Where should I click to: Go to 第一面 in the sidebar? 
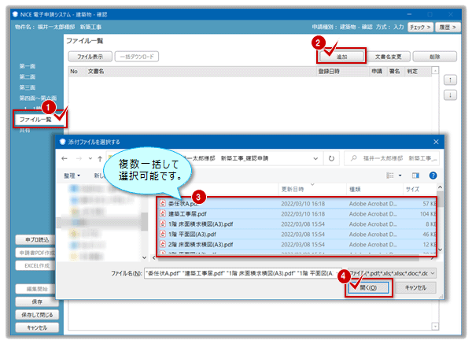28,65
